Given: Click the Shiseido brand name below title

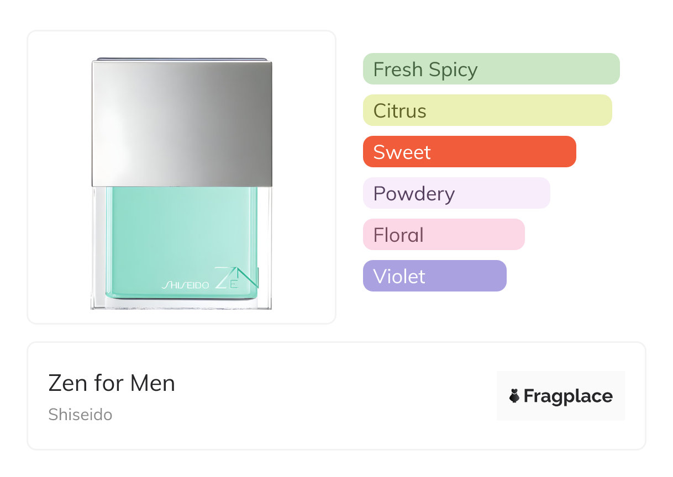Looking at the screenshot, I should (80, 415).
